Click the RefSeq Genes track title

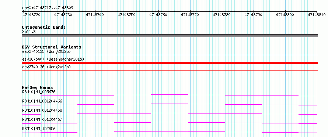(x=38, y=87)
